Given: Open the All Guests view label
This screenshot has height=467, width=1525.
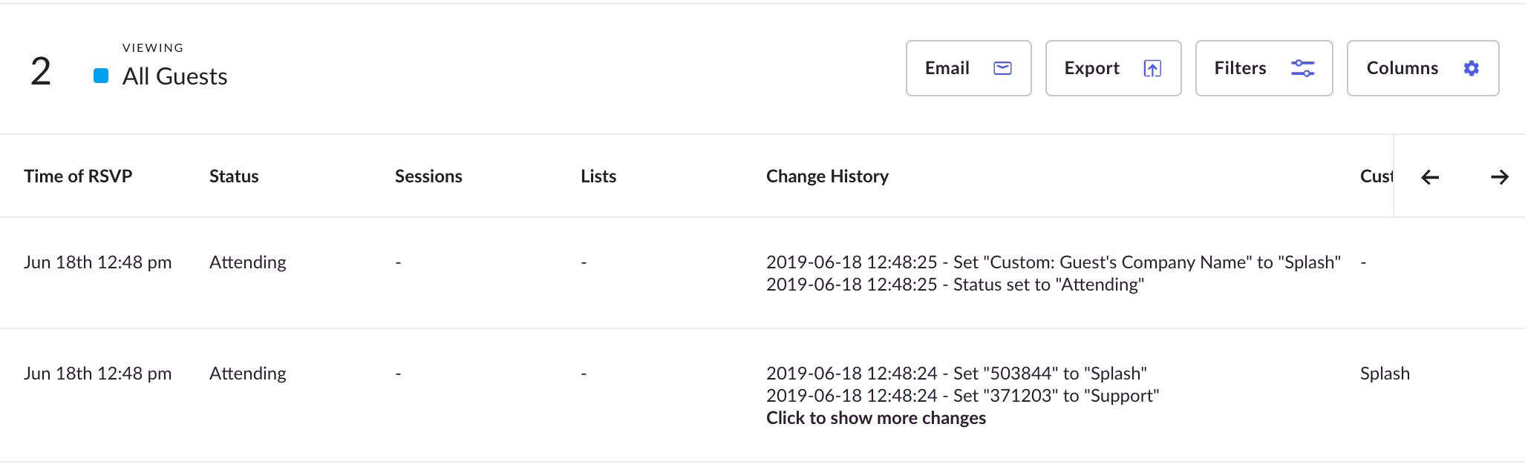Looking at the screenshot, I should pos(174,76).
